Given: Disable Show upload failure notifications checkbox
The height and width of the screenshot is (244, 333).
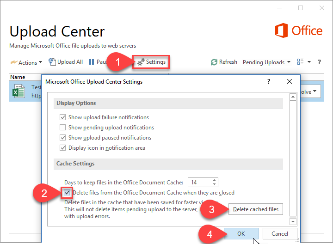Looking at the screenshot, I should pos(62,117).
